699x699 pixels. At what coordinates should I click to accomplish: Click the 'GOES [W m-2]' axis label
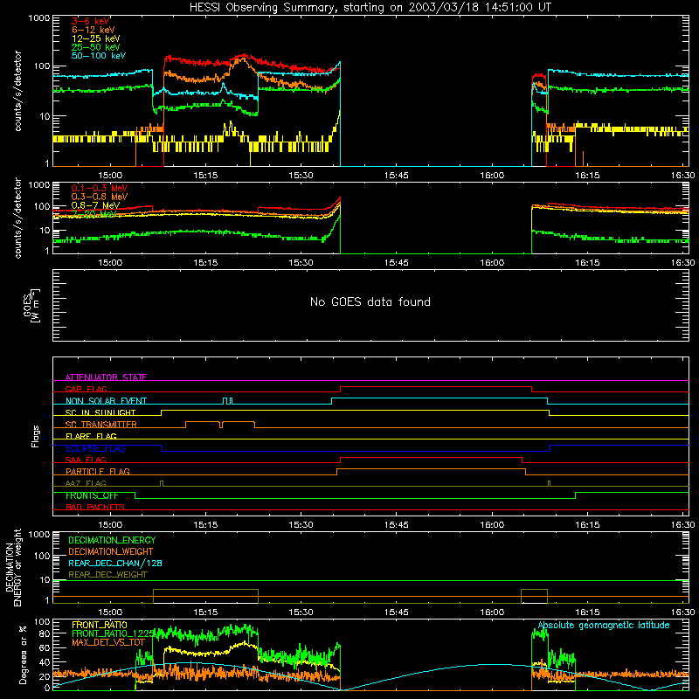coord(31,305)
